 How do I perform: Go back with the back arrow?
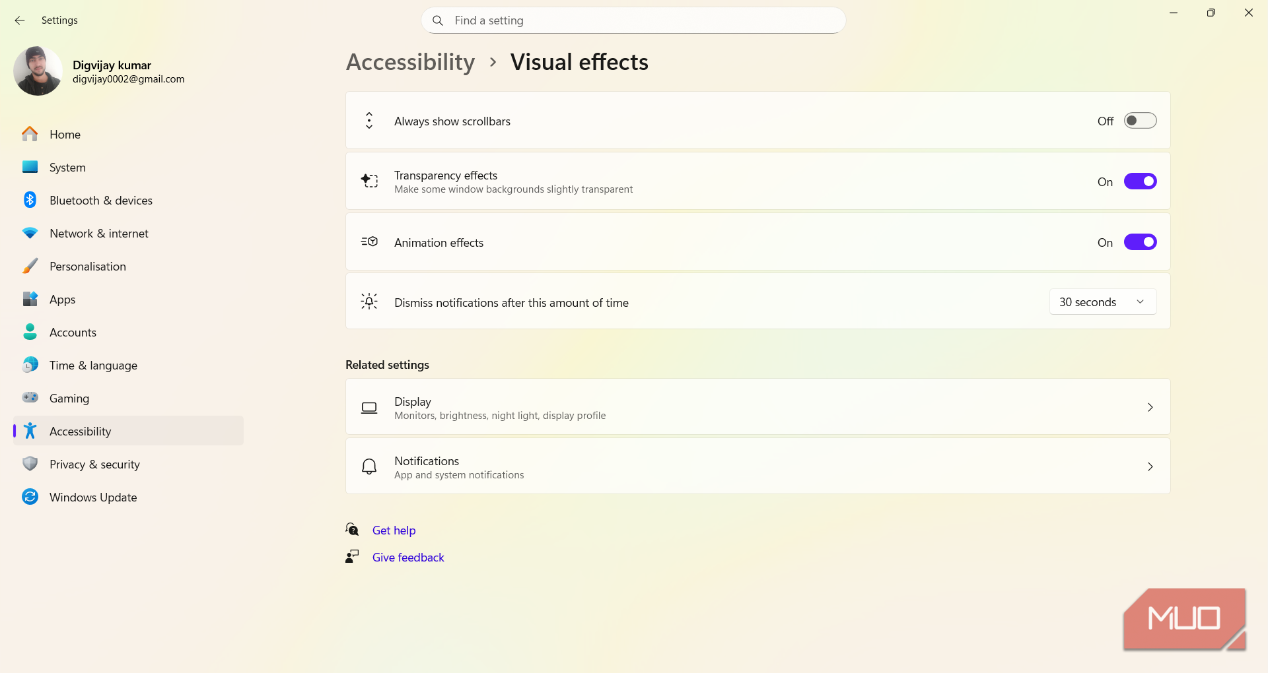click(x=20, y=20)
